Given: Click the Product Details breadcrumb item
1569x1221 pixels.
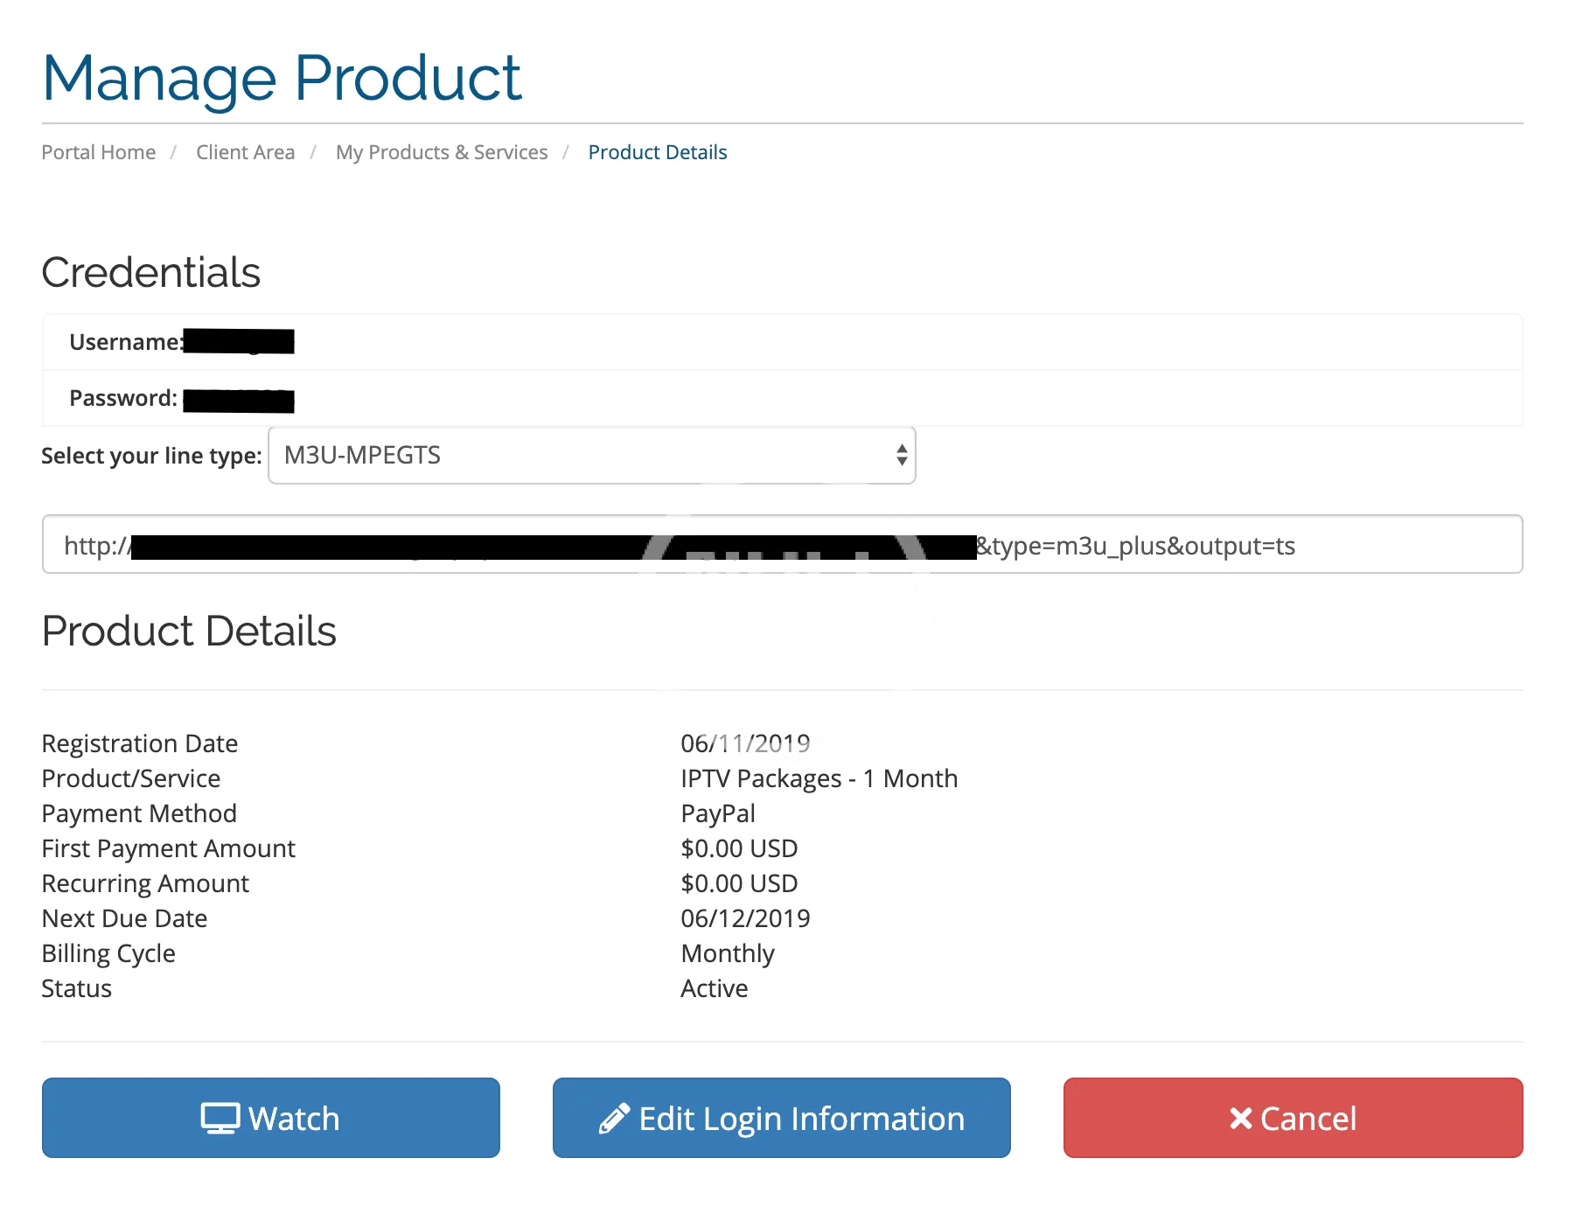Looking at the screenshot, I should tap(658, 152).
